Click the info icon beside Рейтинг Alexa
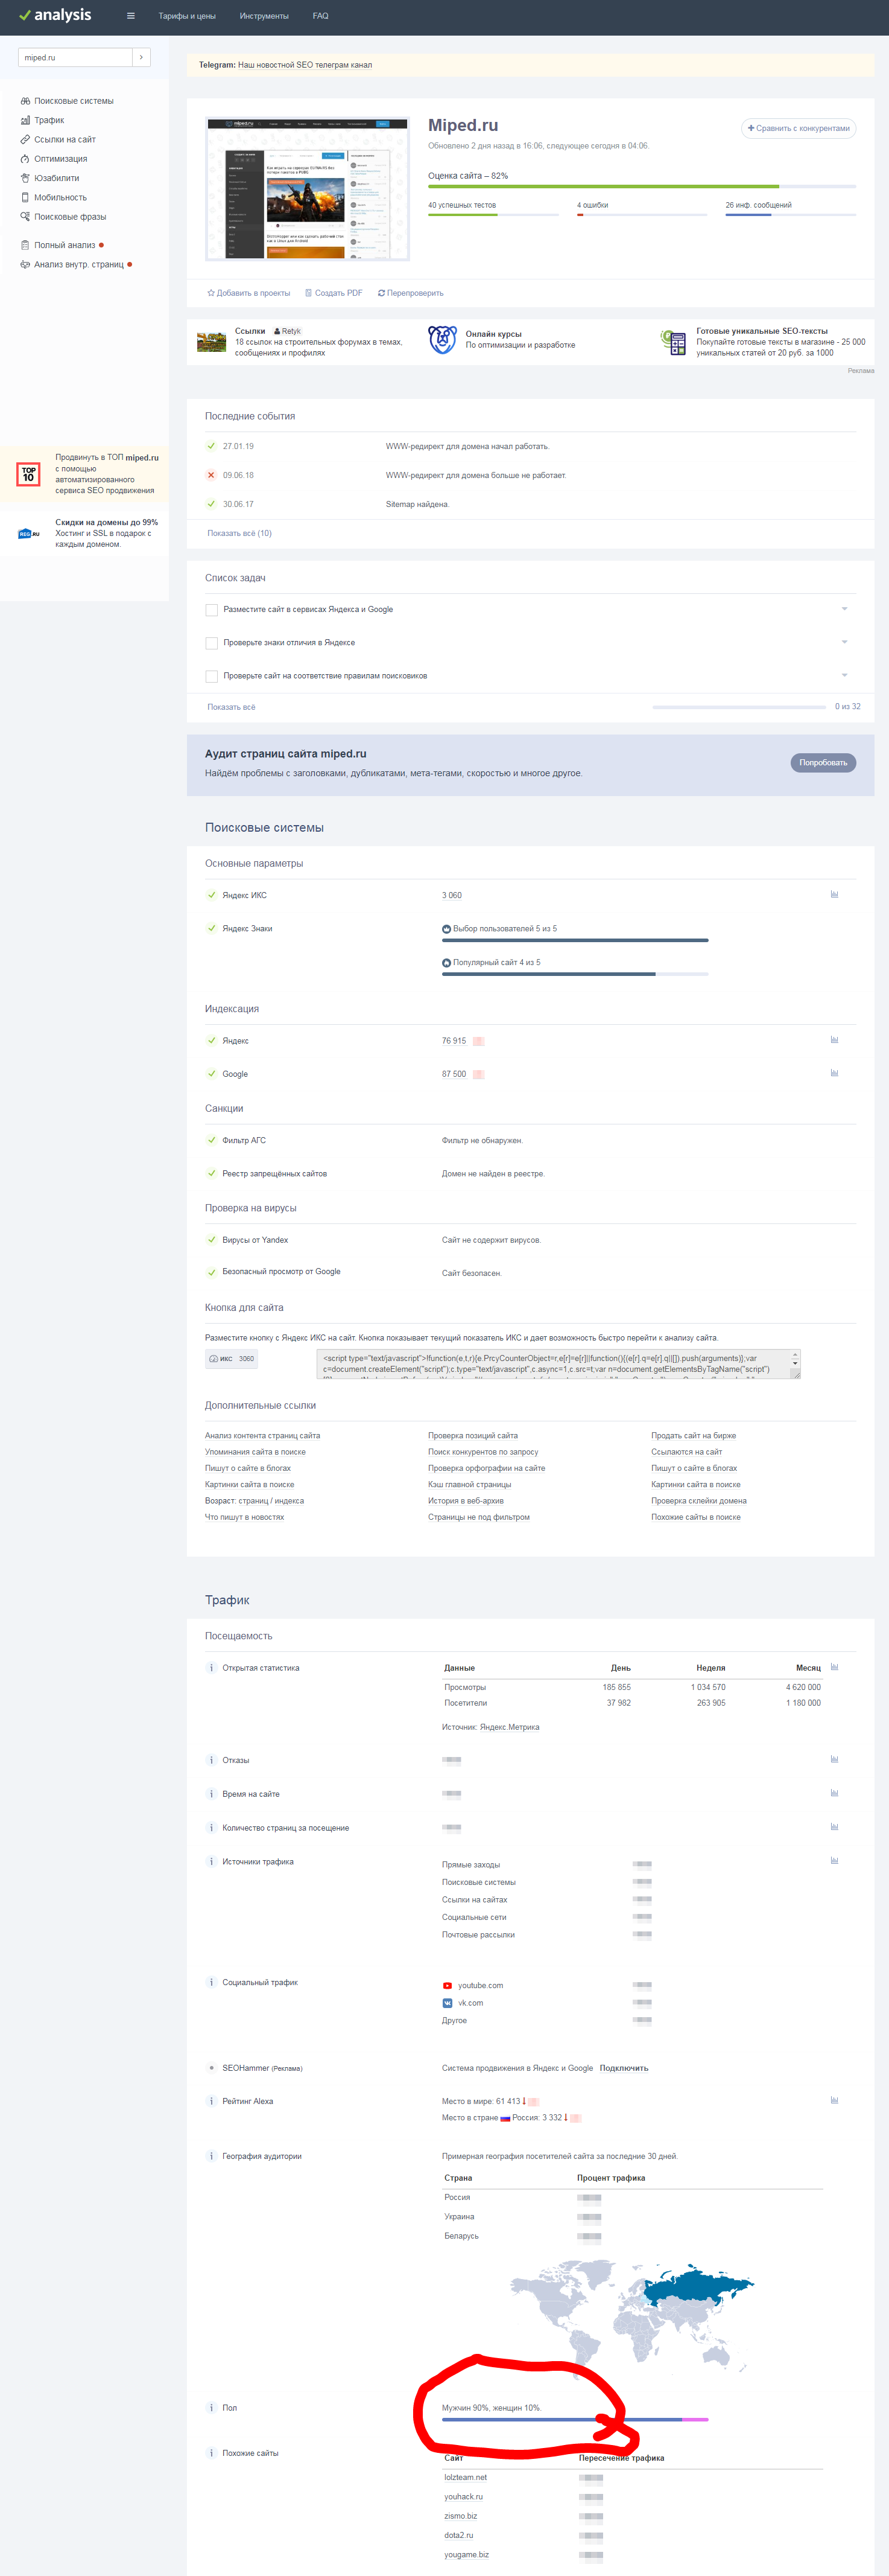 click(210, 2101)
